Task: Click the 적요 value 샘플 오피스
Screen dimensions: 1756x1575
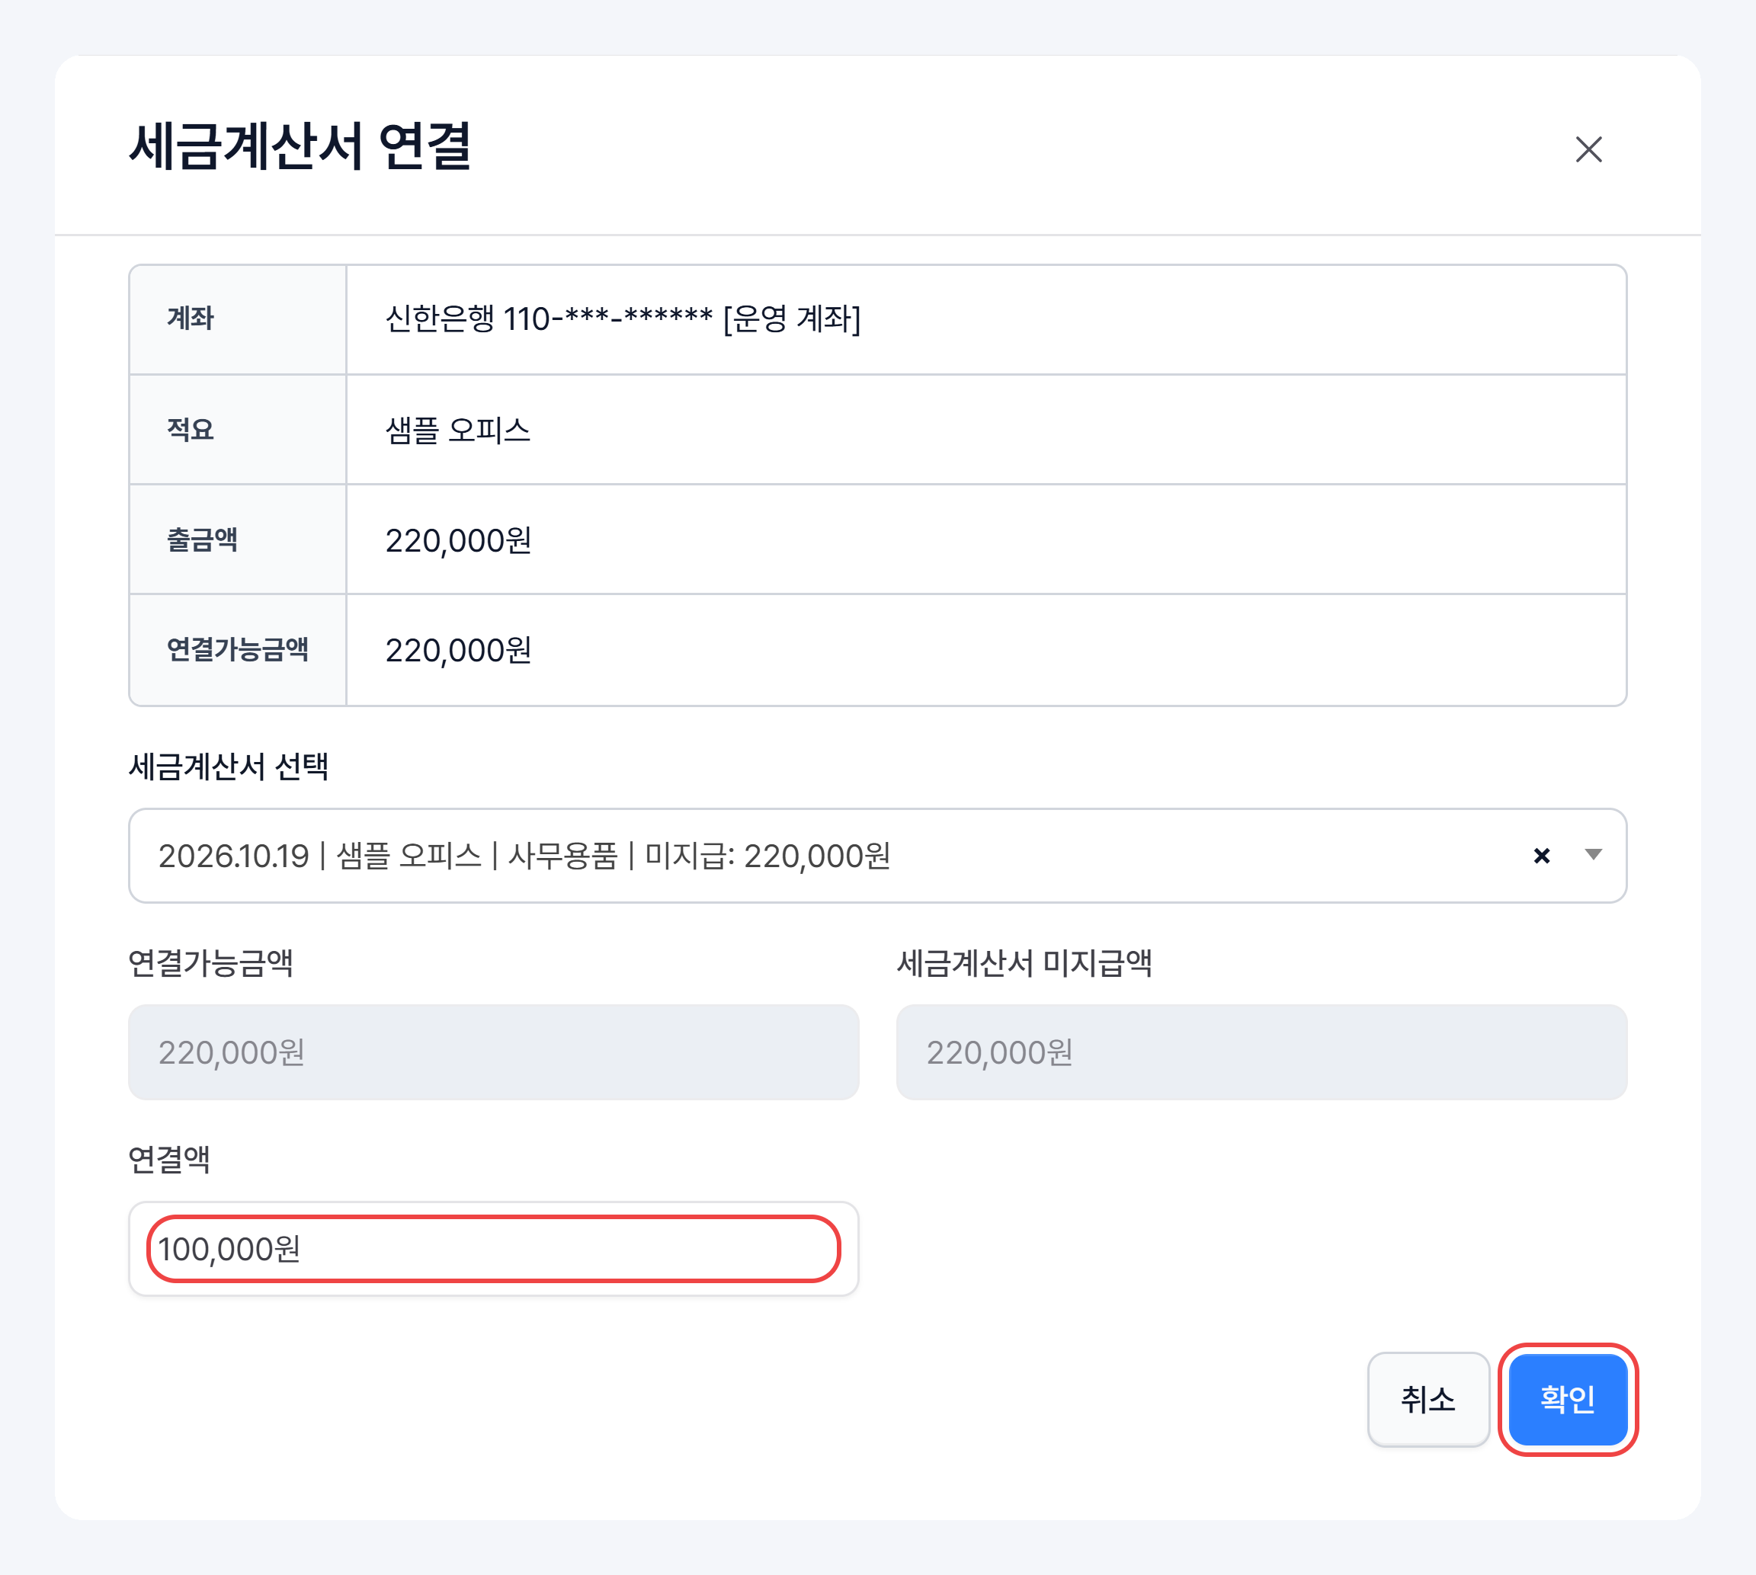Action: [x=458, y=430]
